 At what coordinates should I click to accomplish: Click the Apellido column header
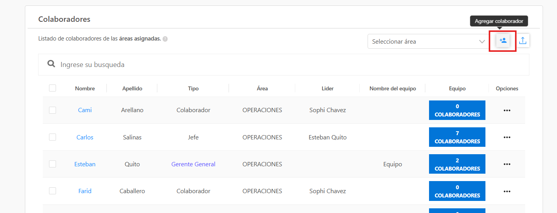tap(132, 88)
